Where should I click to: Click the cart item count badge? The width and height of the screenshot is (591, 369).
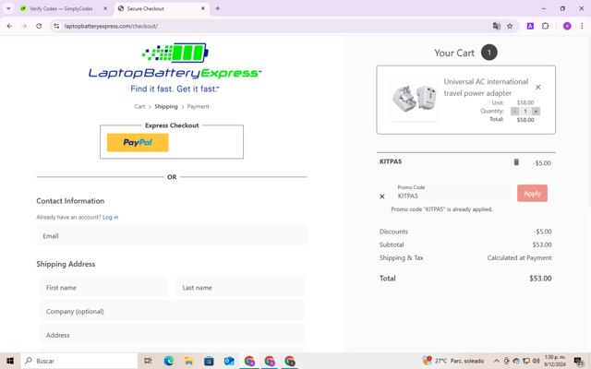(x=488, y=53)
